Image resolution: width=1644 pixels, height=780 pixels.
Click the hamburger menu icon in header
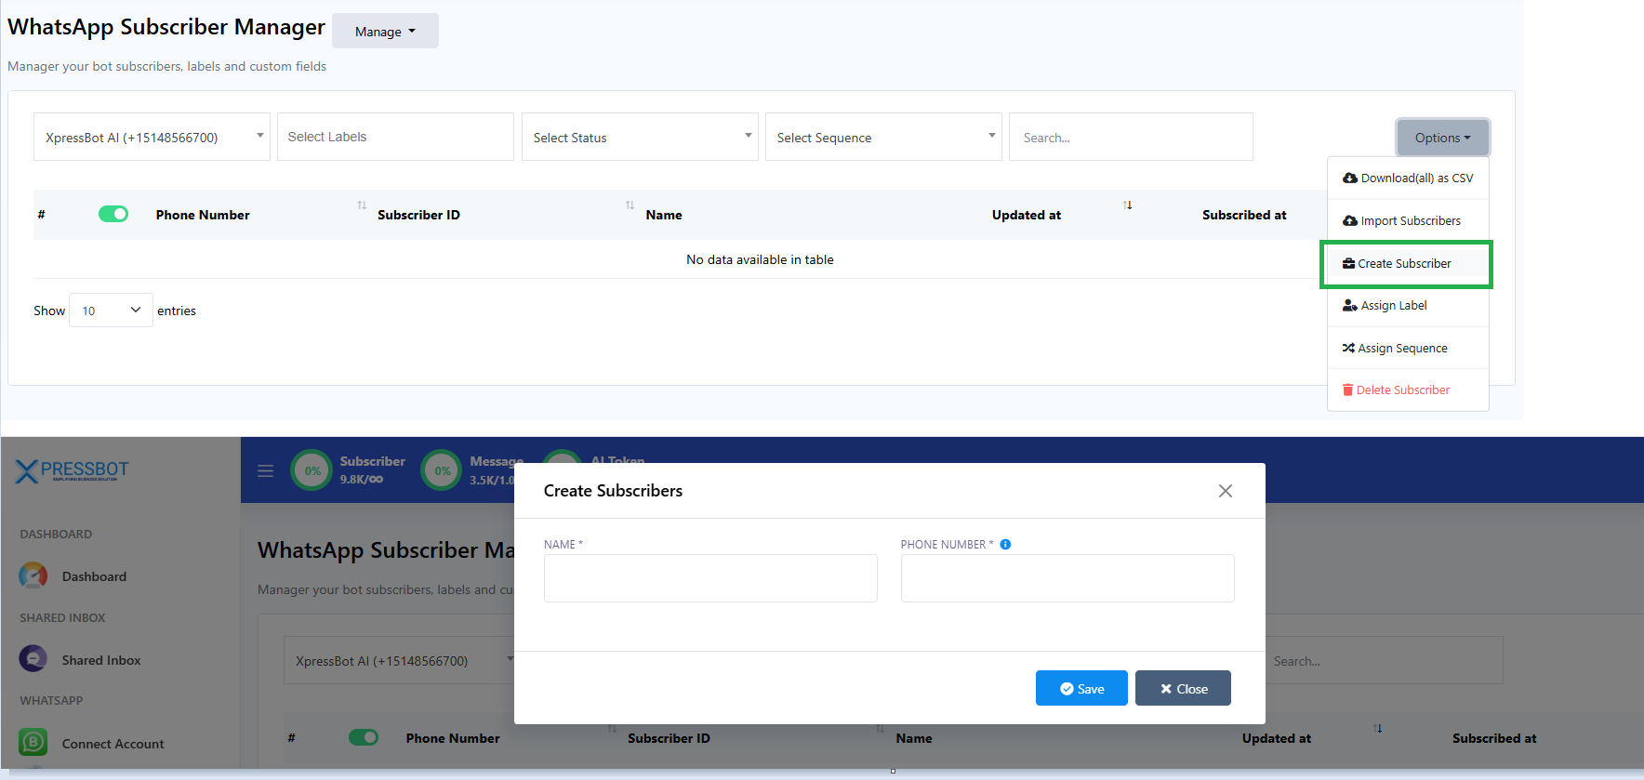tap(266, 470)
